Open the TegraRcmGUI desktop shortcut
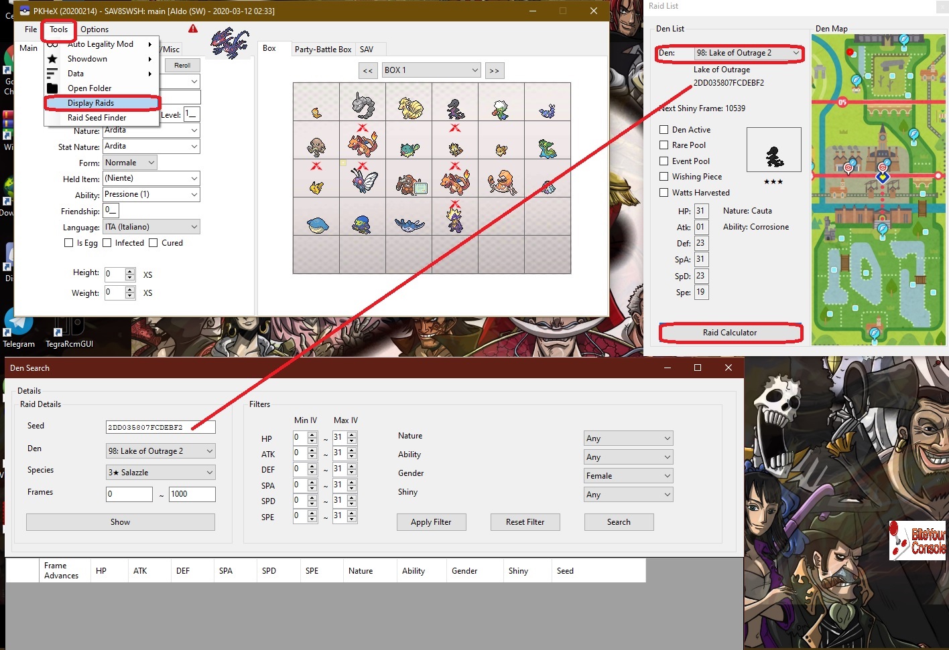Viewport: 949px width, 650px height. coord(69,331)
